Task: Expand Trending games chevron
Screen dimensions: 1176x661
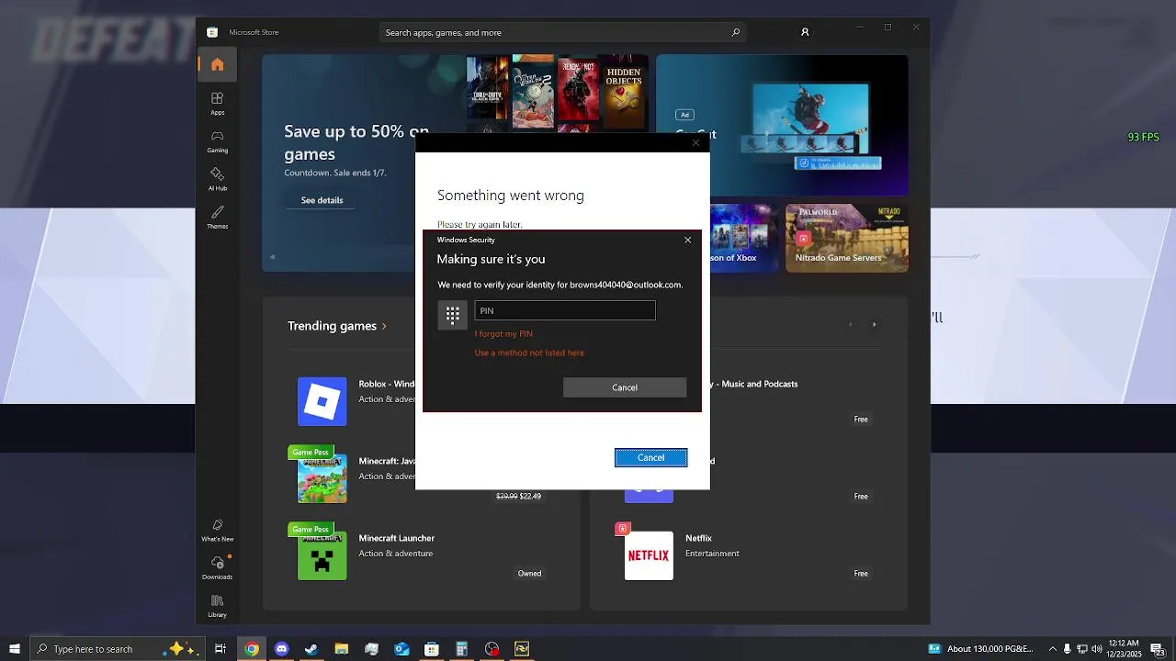Action: point(384,326)
